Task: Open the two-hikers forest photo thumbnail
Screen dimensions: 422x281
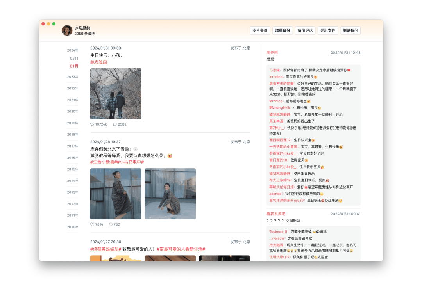Action: [116, 94]
